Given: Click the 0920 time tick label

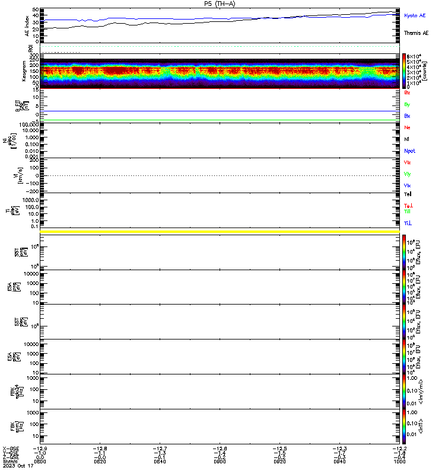Looking at the screenshot, I should (x=279, y=462).
